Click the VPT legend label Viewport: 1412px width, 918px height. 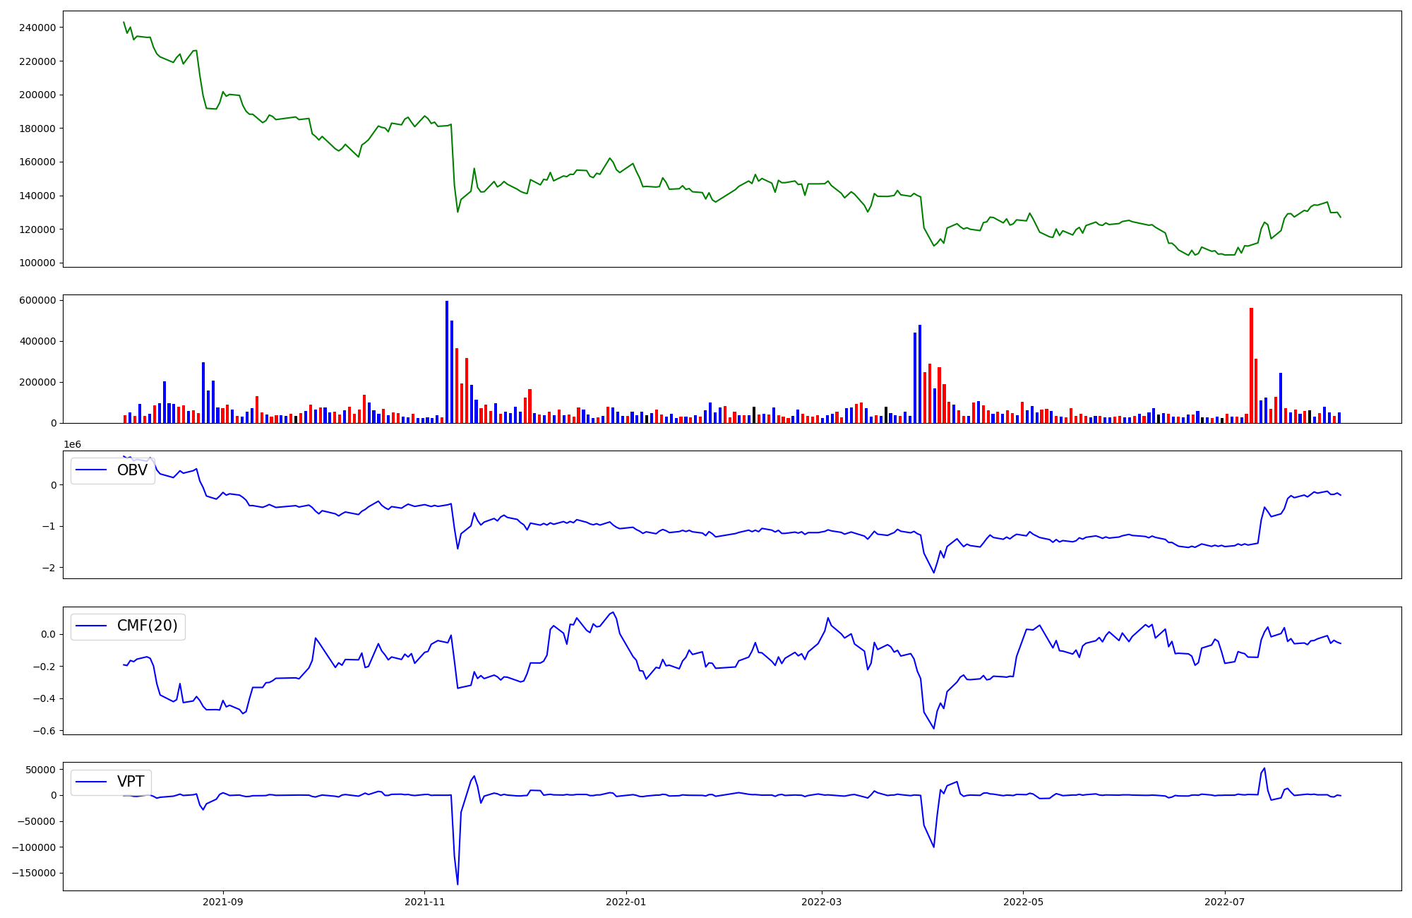pos(131,782)
